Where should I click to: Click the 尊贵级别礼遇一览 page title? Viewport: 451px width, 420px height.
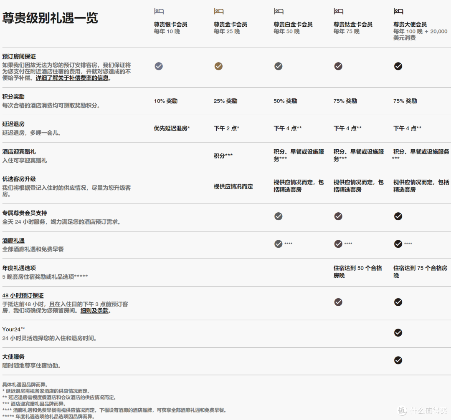pos(50,18)
